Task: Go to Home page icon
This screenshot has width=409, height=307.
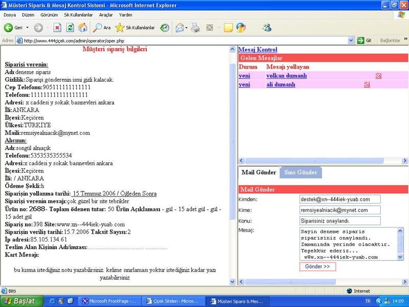Action: [83, 28]
